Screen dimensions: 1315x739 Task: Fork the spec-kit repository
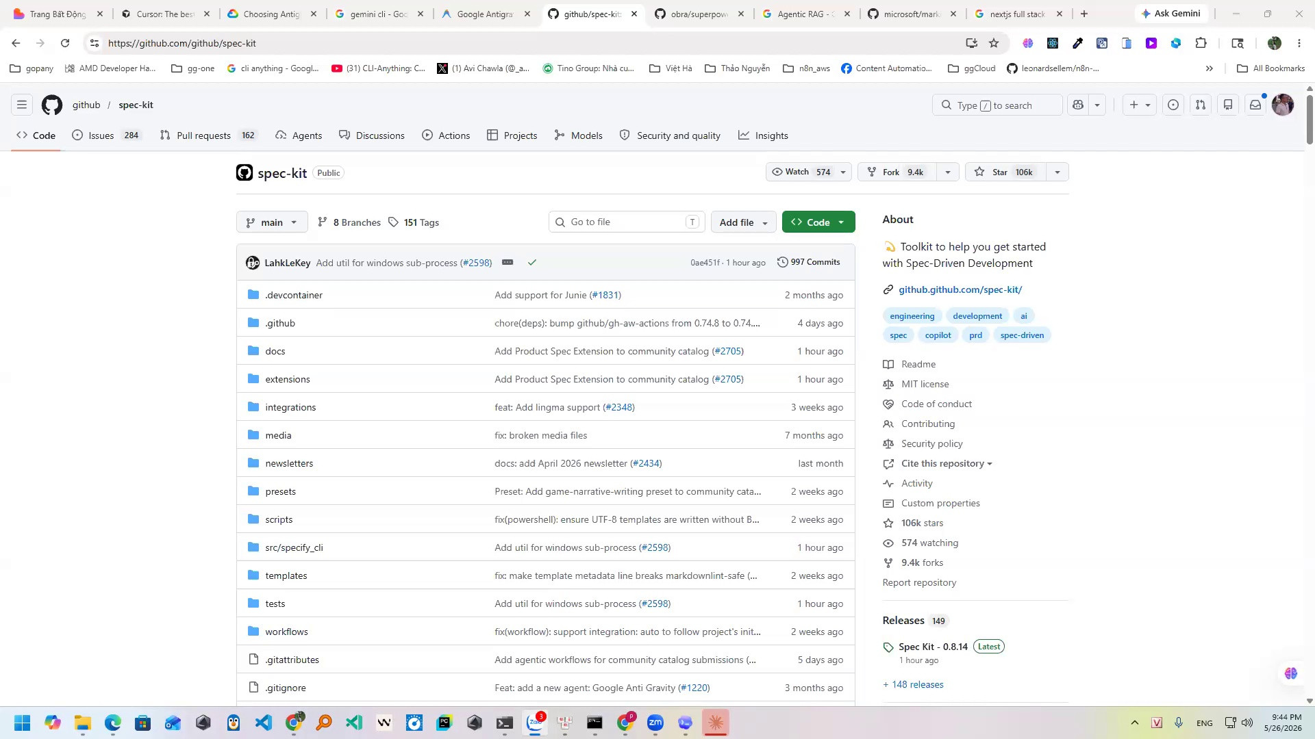pyautogui.click(x=899, y=172)
